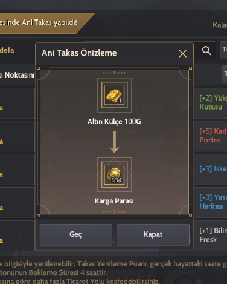This screenshot has width=227, height=284.
Task: Click the downward arrow between items
Action: click(114, 142)
